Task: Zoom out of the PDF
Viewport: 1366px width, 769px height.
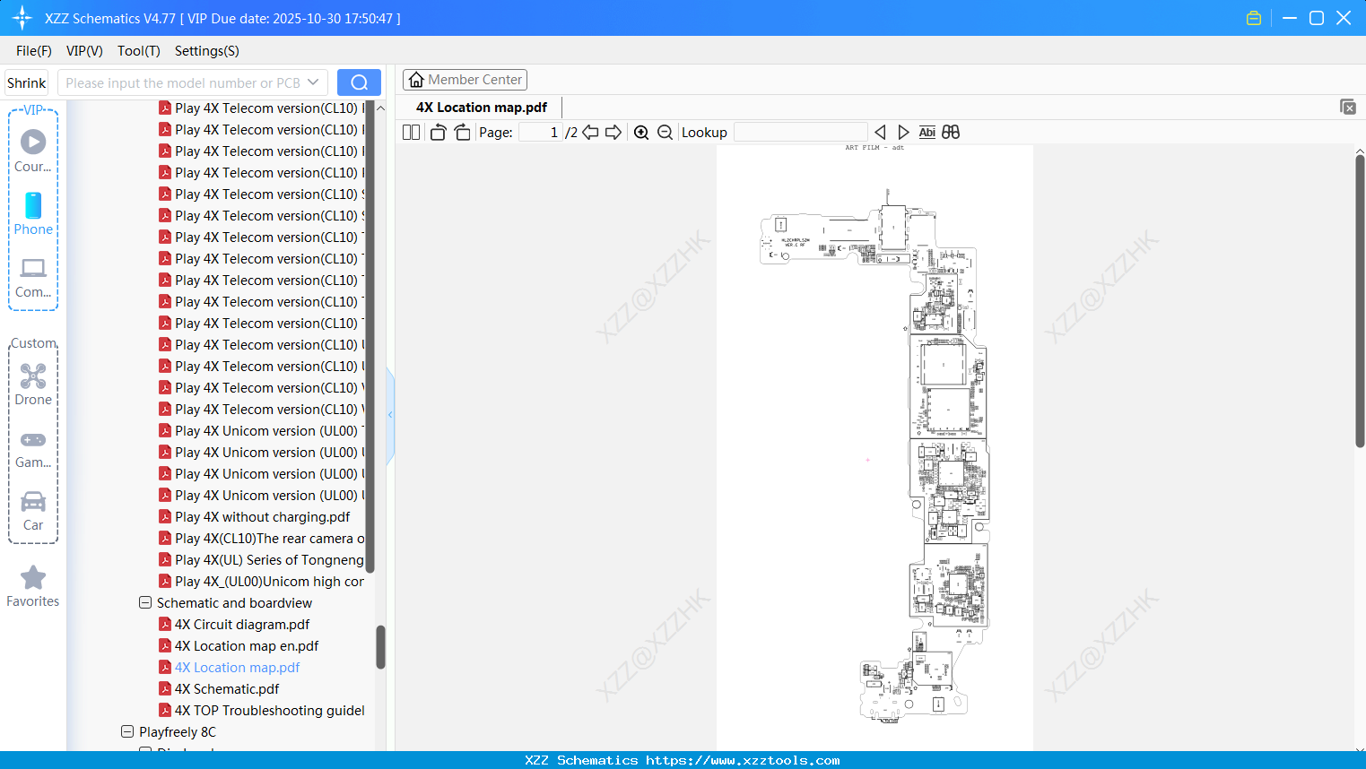Action: pyautogui.click(x=665, y=133)
